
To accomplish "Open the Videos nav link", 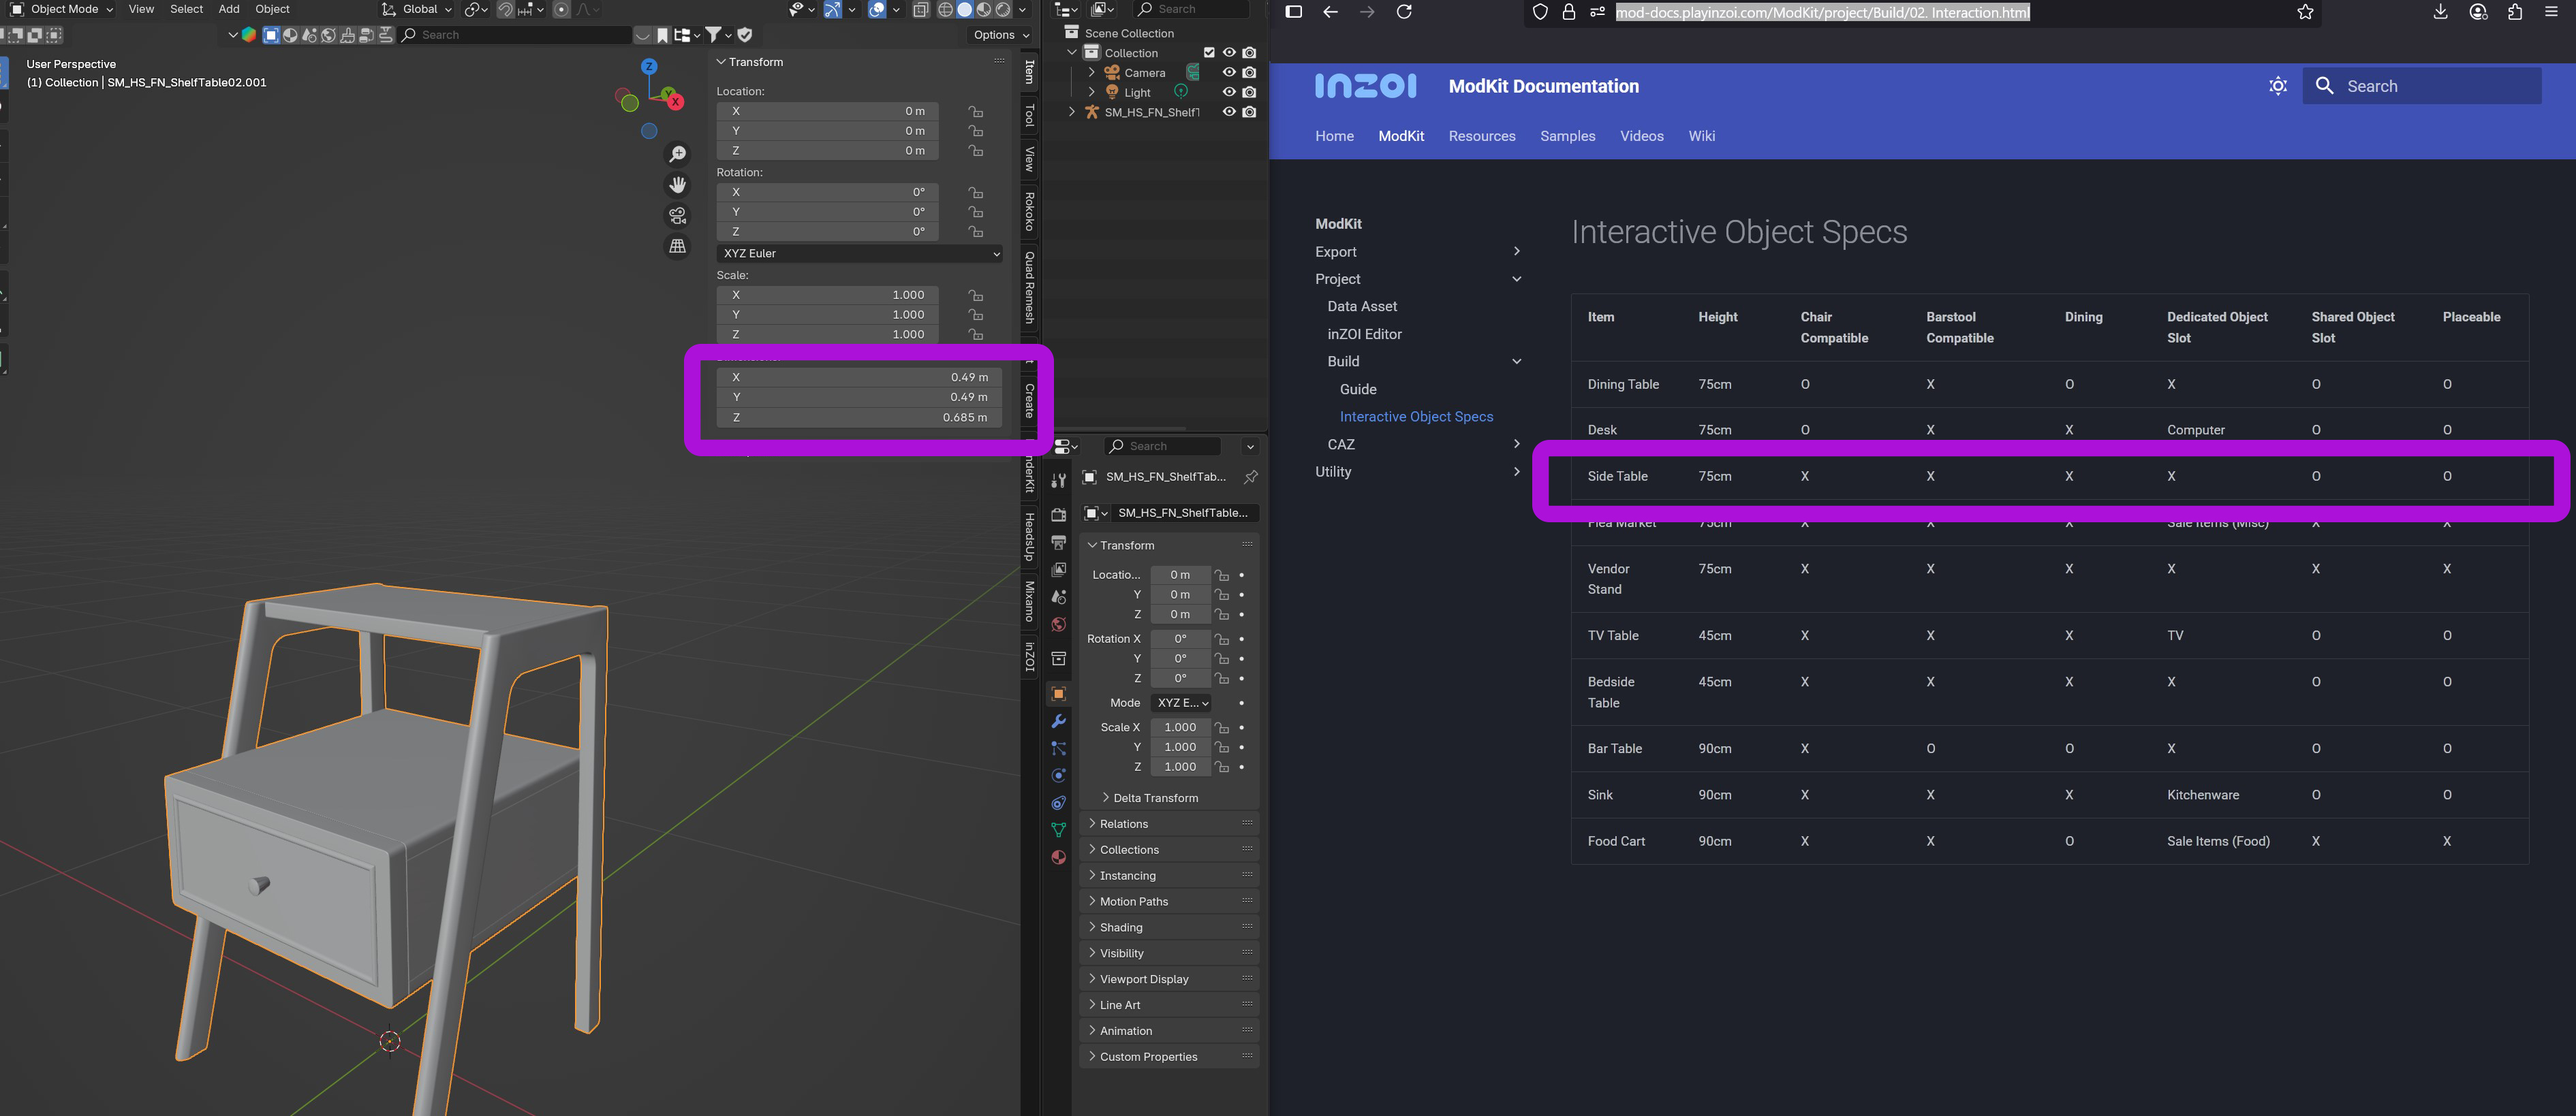I will point(1642,136).
